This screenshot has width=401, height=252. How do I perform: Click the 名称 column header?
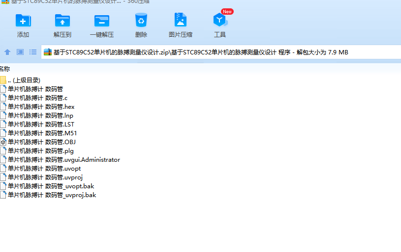[4, 69]
